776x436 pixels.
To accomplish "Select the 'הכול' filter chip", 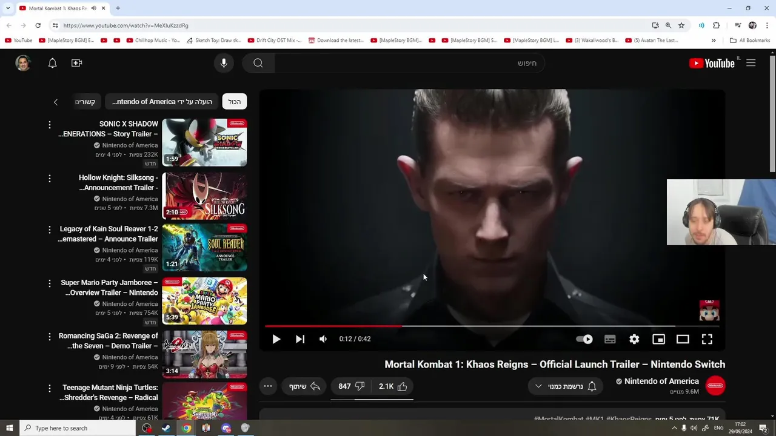I will (x=235, y=102).
